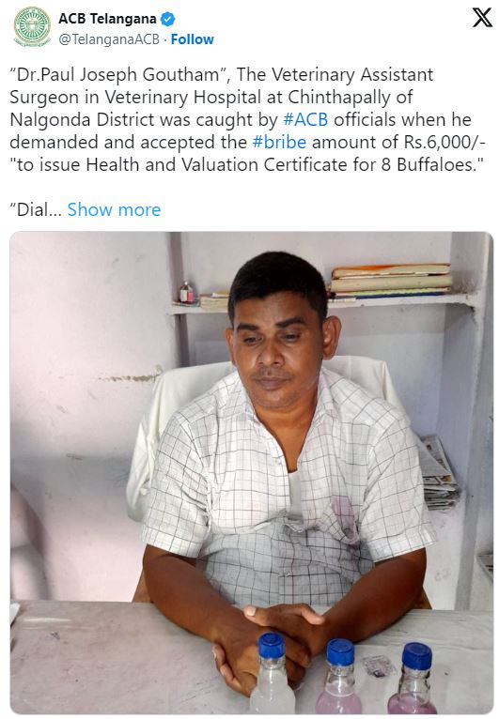
Task: Click the small medicine bottle on shelf
Action: 186,293
